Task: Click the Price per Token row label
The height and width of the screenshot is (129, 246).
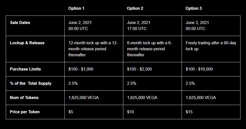Action: point(25,112)
